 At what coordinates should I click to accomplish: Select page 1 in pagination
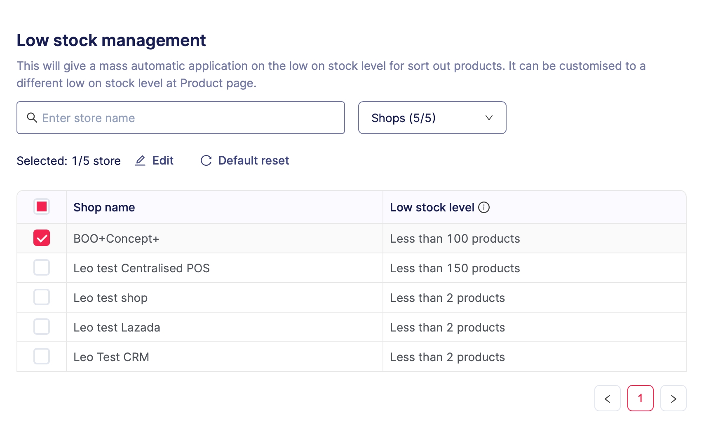640,398
